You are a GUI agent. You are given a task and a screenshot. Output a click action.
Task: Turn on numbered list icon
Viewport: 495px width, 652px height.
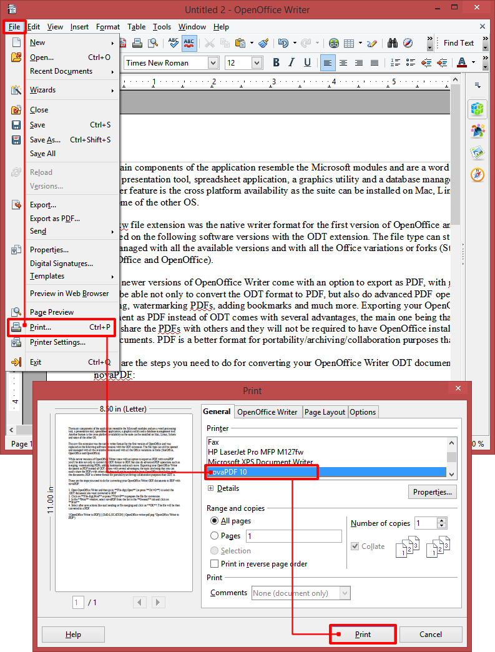tap(395, 63)
